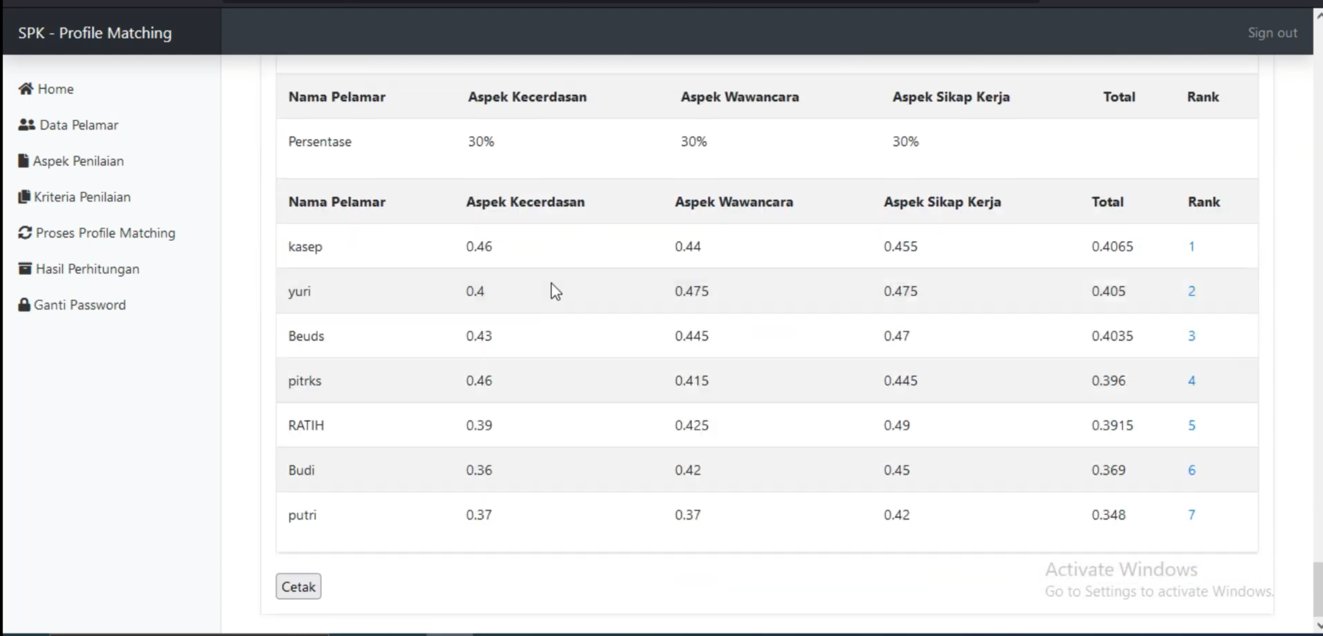The image size is (1323, 636).
Task: Click the scrollbar down arrow
Action: 1318,626
